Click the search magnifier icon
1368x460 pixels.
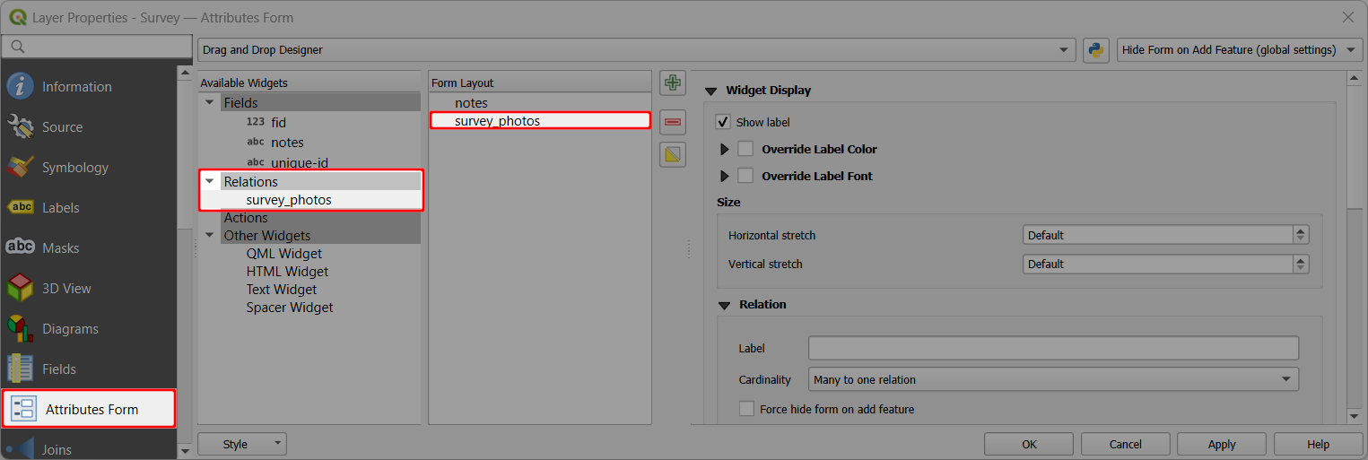pyautogui.click(x=17, y=47)
